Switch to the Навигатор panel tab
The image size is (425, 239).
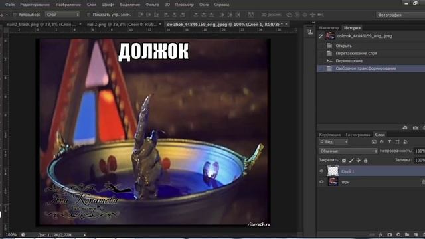[329, 28]
